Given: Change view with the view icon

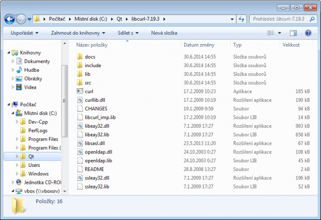Looking at the screenshot, I should 271,33.
